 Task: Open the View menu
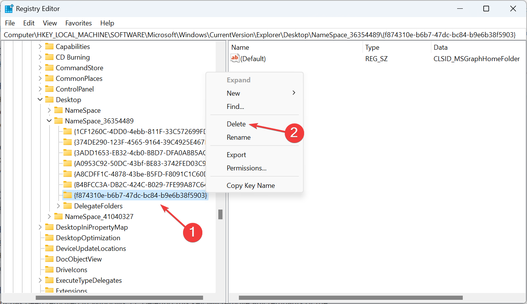point(50,23)
